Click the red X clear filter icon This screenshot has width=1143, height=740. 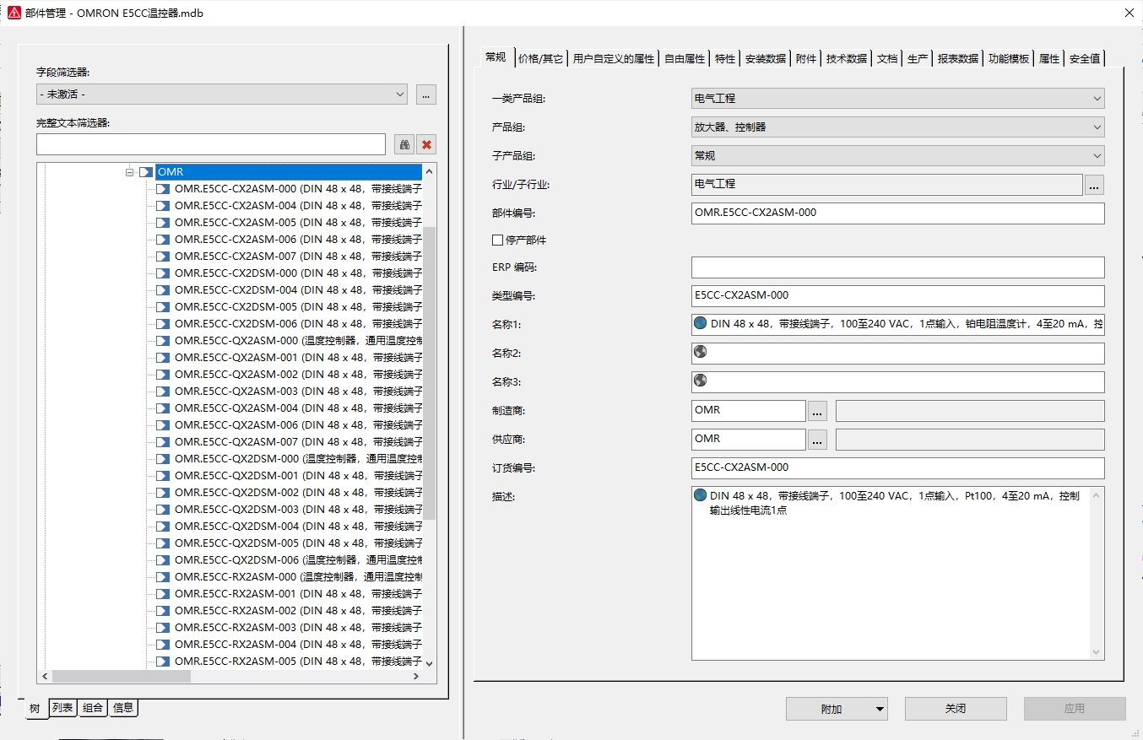pos(426,144)
